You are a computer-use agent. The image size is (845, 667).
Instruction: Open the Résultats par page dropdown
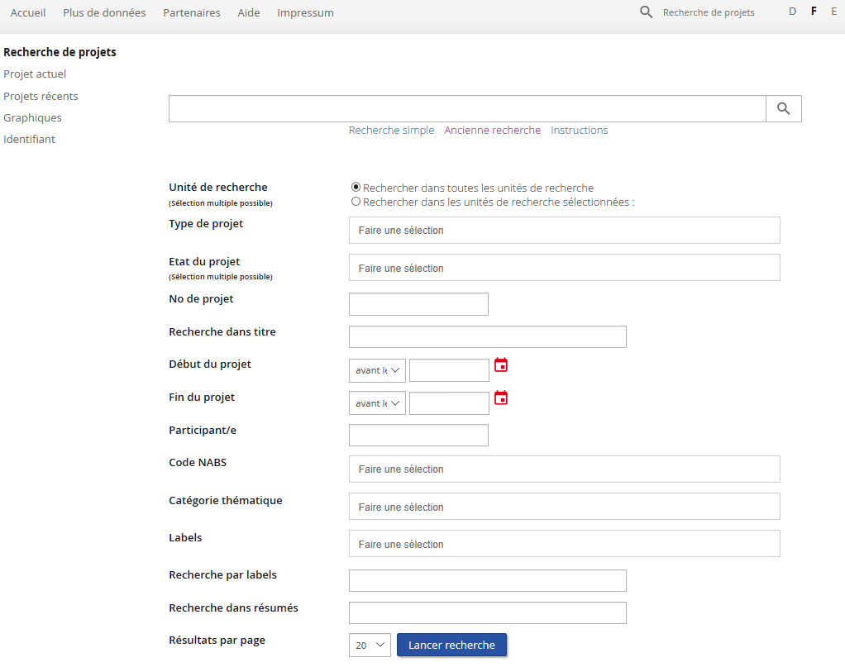[x=370, y=646]
